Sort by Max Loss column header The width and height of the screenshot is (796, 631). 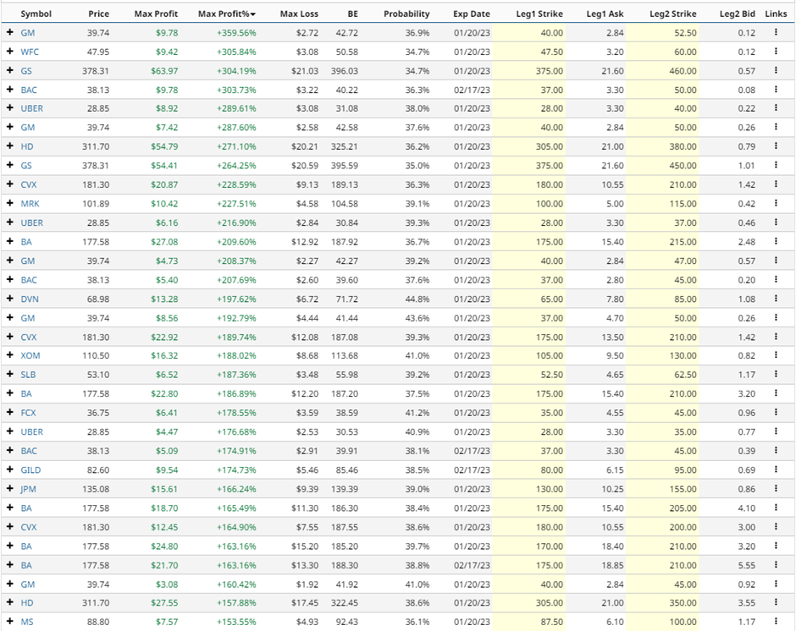click(x=299, y=14)
